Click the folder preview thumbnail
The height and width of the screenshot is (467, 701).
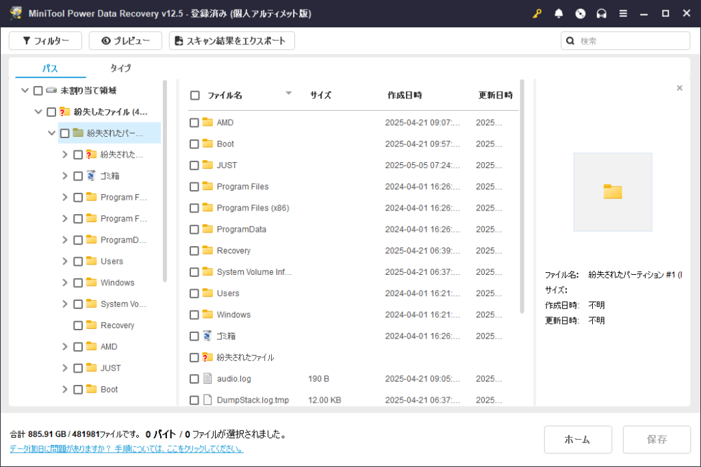click(x=613, y=192)
